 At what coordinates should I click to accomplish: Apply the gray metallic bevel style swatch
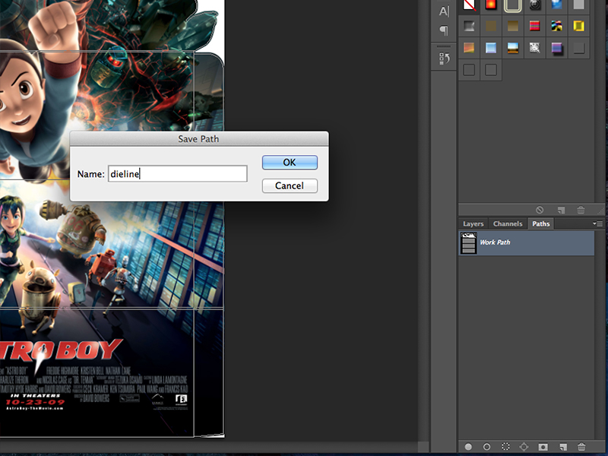click(469, 26)
